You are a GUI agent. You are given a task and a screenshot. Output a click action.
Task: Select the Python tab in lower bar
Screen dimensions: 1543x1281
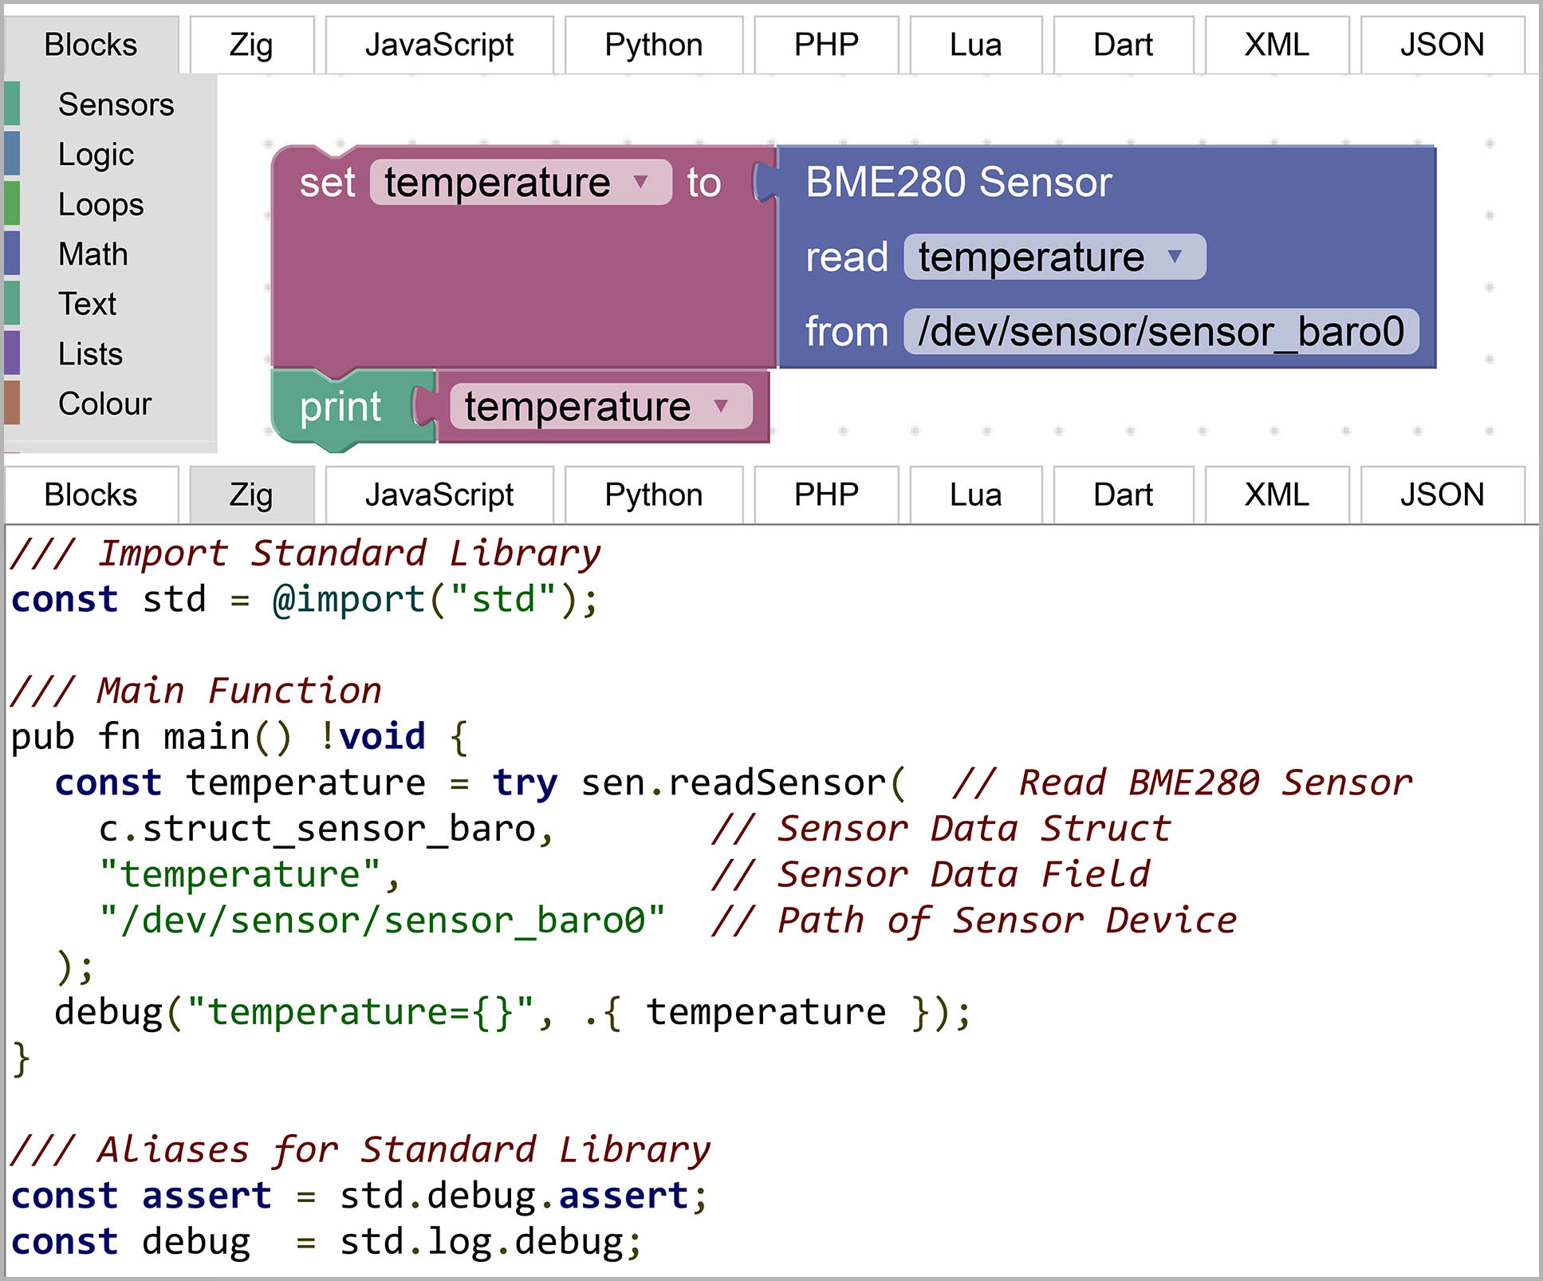653,495
